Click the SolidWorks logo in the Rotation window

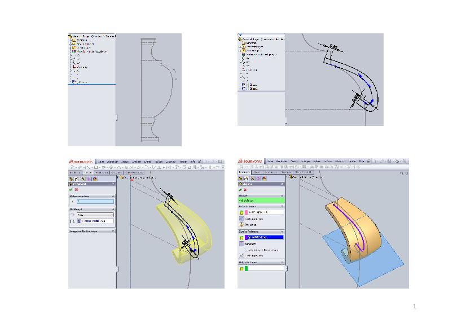pyautogui.click(x=81, y=162)
